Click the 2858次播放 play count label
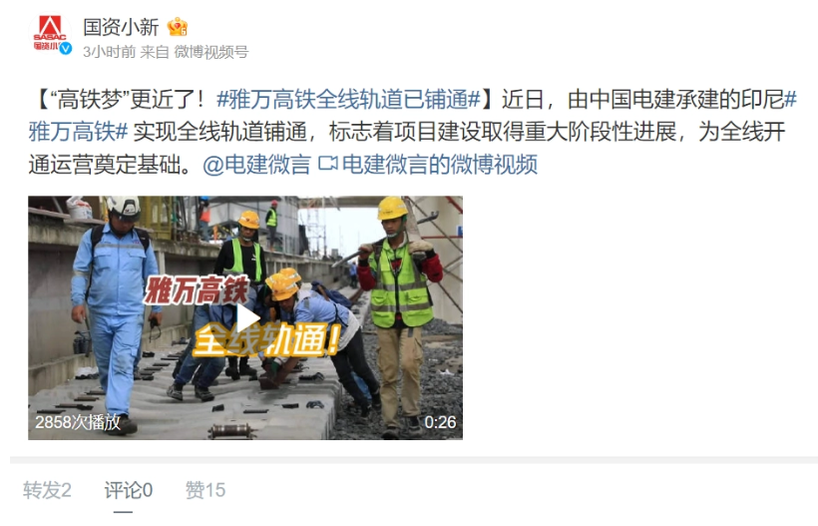 tap(78, 422)
